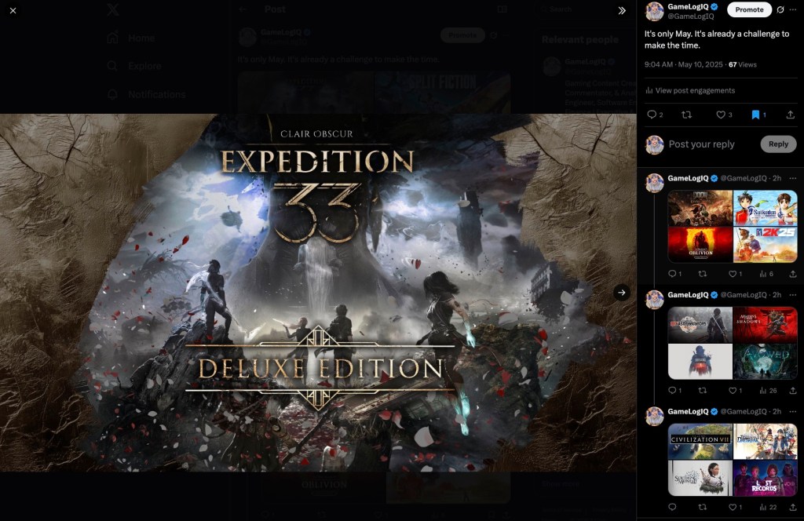The width and height of the screenshot is (804, 521).
Task: Close the image viewer with the X
Action: [13, 10]
